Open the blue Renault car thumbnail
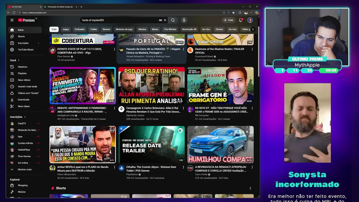359x202 pixels. (220, 144)
